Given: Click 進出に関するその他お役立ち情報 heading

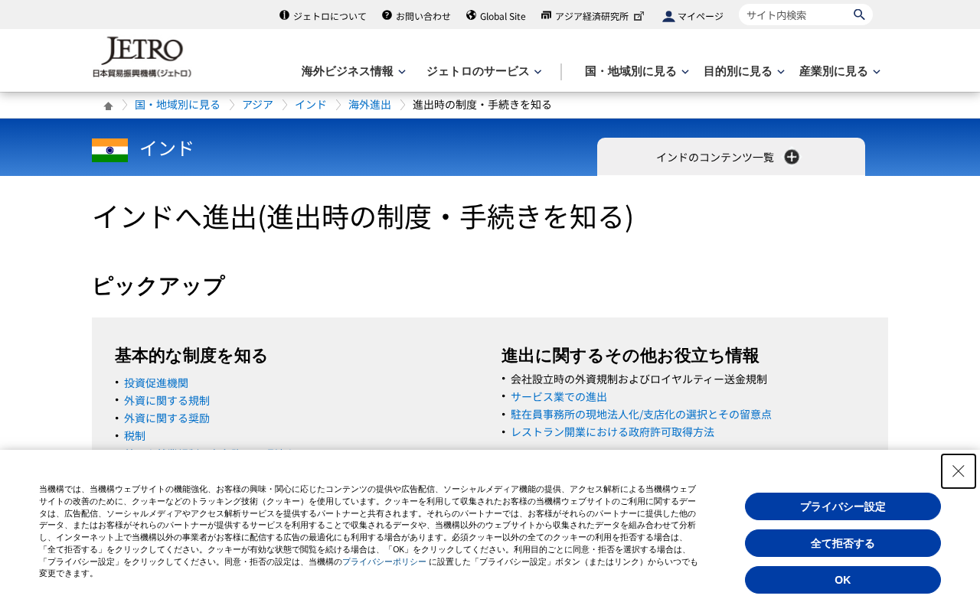Looking at the screenshot, I should [630, 356].
